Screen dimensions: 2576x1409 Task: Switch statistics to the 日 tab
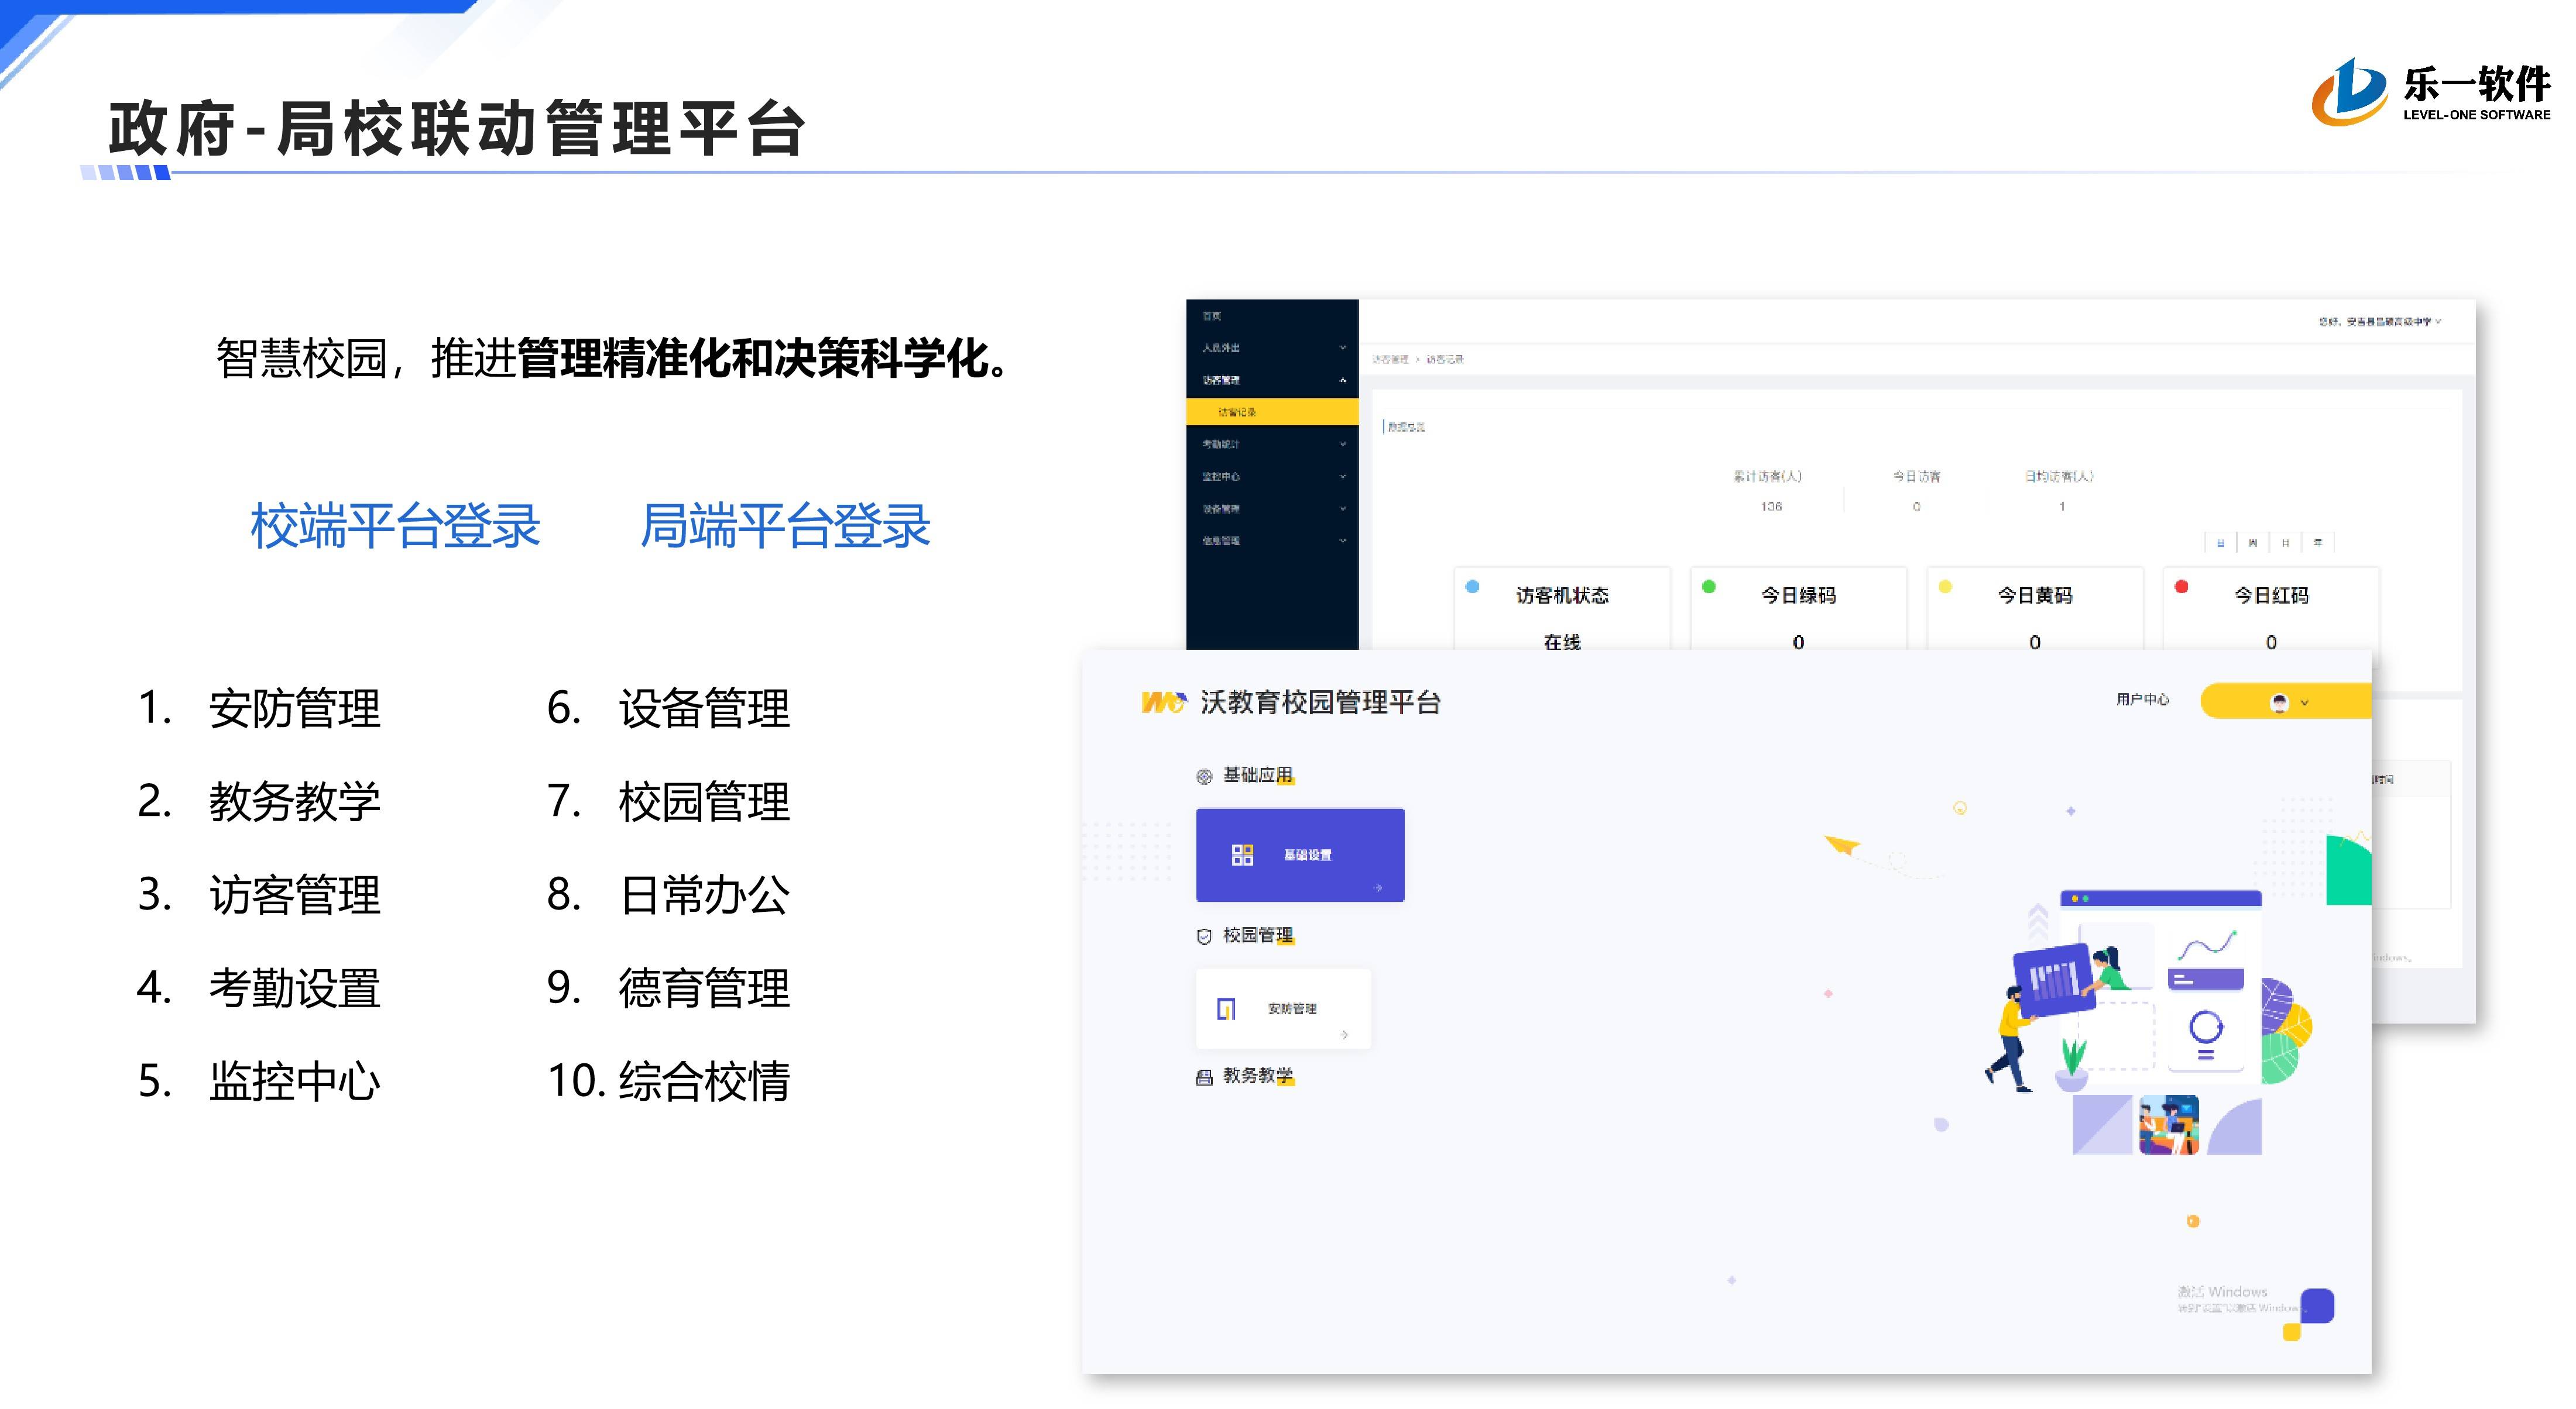2220,543
